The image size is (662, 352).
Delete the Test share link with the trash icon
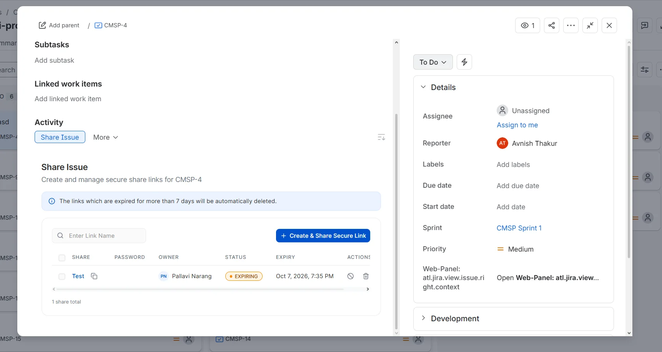tap(366, 276)
